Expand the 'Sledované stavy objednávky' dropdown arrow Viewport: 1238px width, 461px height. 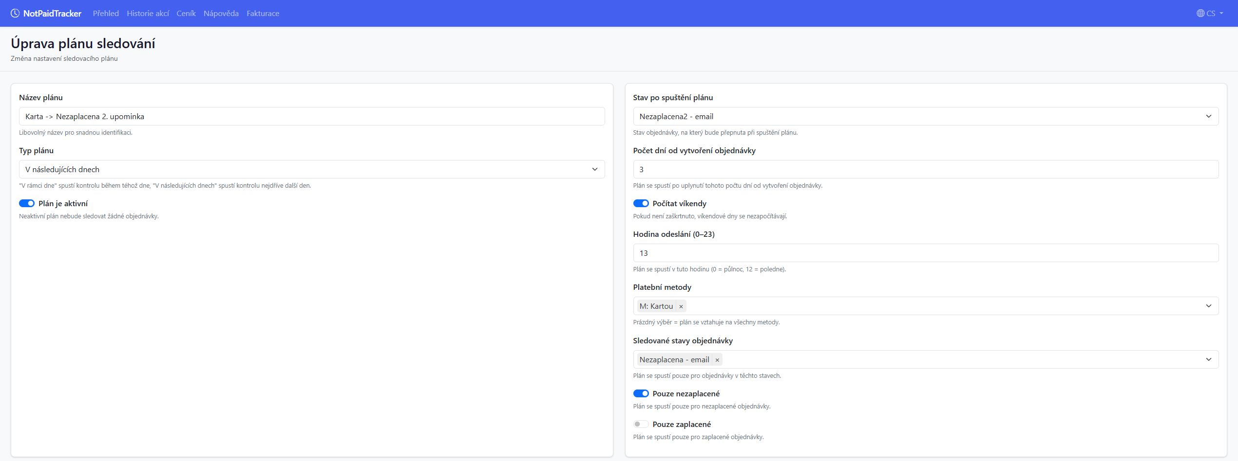pos(1208,359)
